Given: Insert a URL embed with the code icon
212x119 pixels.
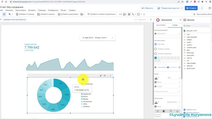Looking at the screenshot, I should pyautogui.click(x=121, y=14).
